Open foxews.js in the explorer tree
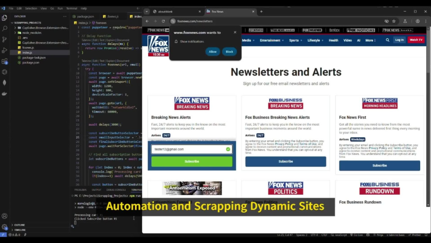Image resolution: width=431 pixels, height=243 pixels. (x=28, y=47)
